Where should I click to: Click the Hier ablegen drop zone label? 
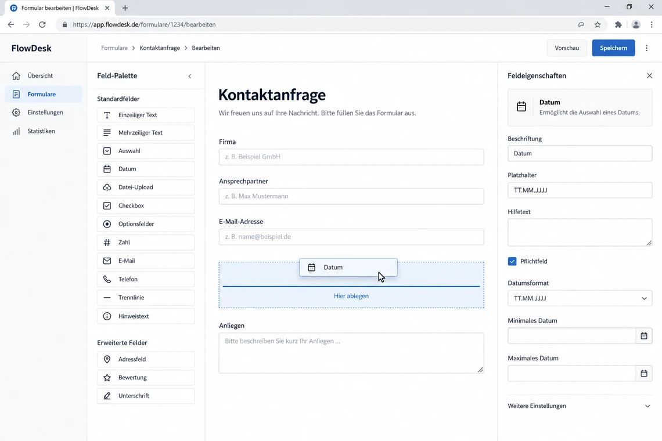pyautogui.click(x=351, y=296)
